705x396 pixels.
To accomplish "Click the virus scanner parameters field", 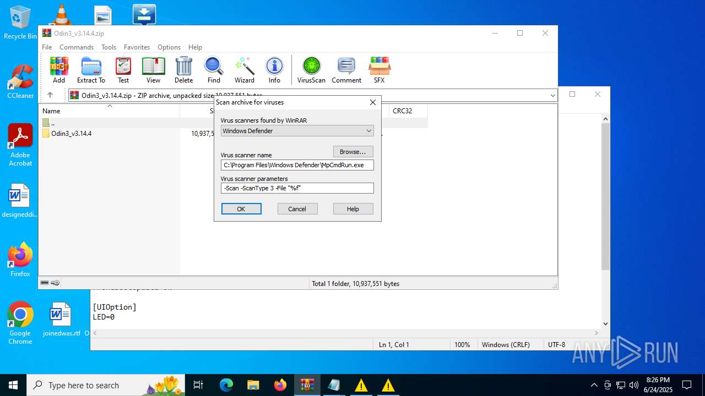I will (297, 188).
